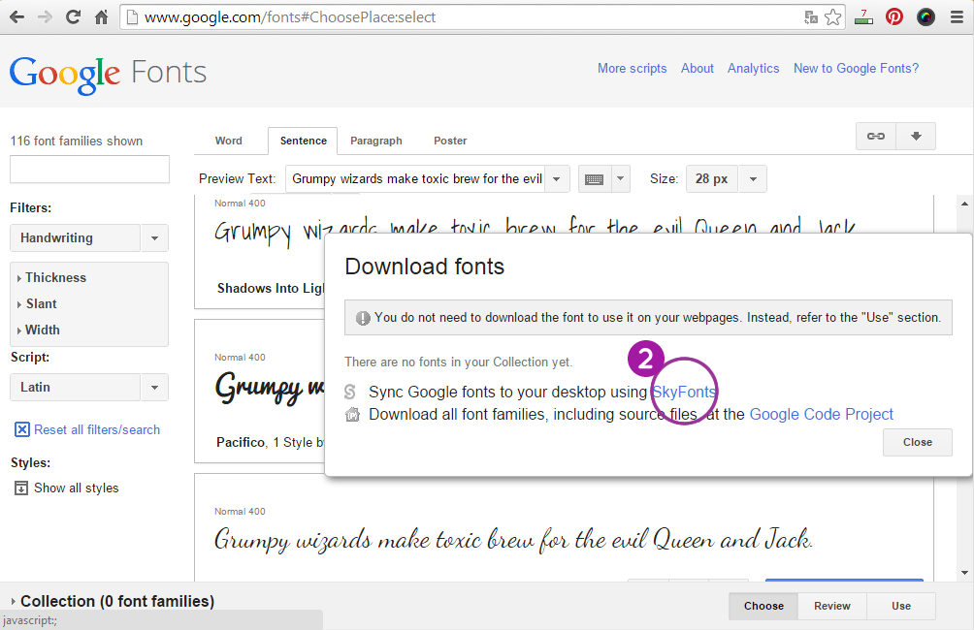Expand the Width filter slider section

(42, 331)
